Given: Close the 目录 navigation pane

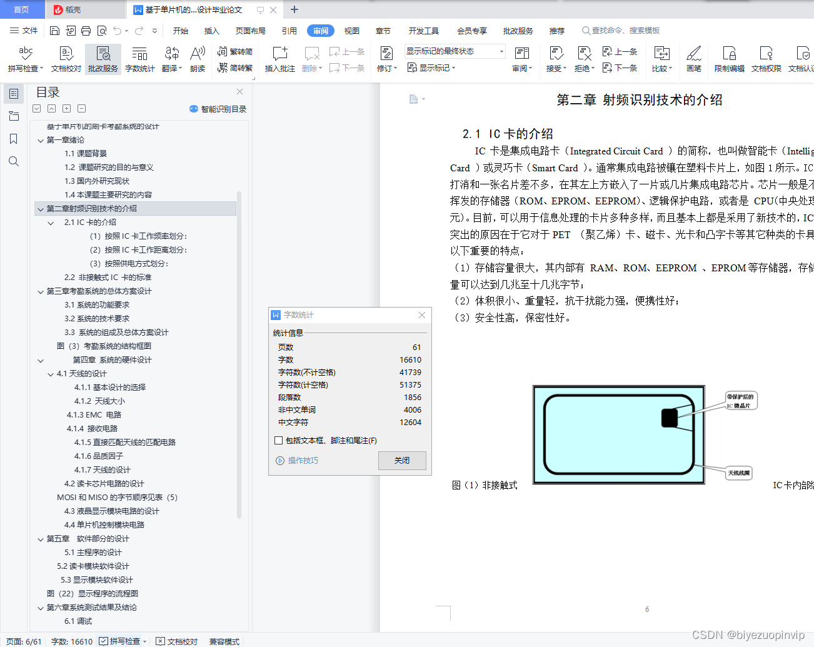Looking at the screenshot, I should [x=239, y=91].
